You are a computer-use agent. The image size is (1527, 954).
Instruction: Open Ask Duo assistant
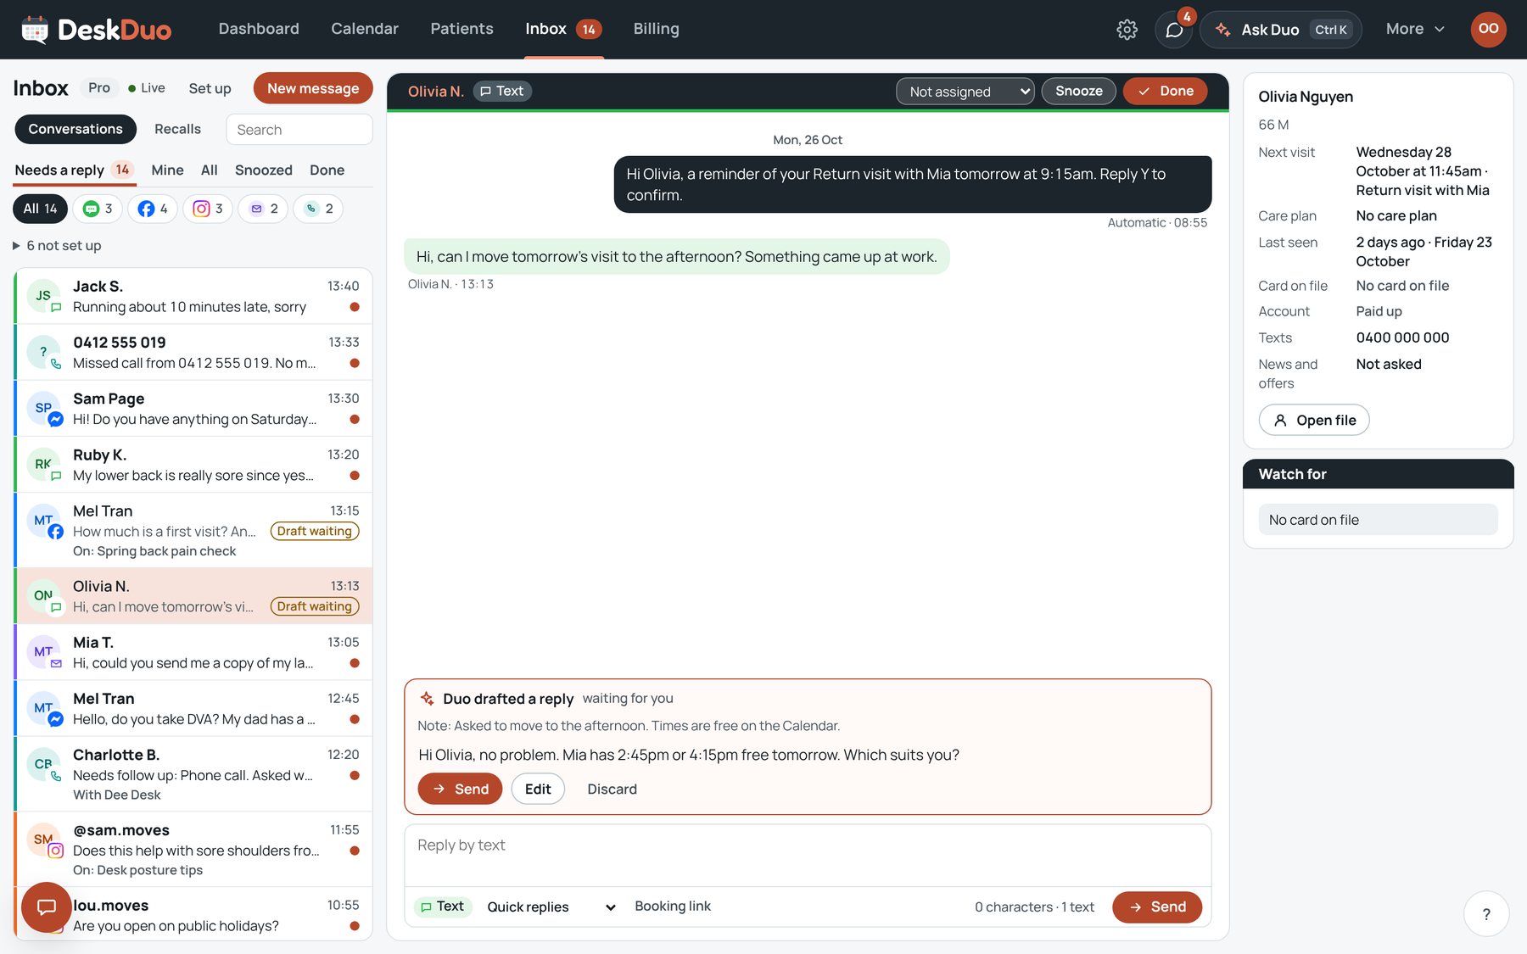pos(1281,30)
